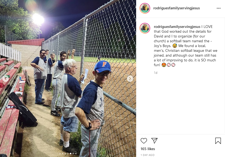The image size is (225, 157).
Task: Select the fourth carousel indicator dot
Action: (68, 154)
